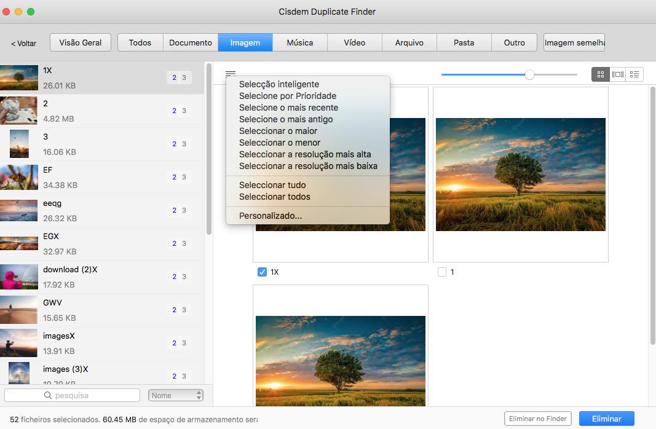Screen dimensions: 656x429
Task: Click the magnifier icon in the search field
Action: (x=48, y=395)
